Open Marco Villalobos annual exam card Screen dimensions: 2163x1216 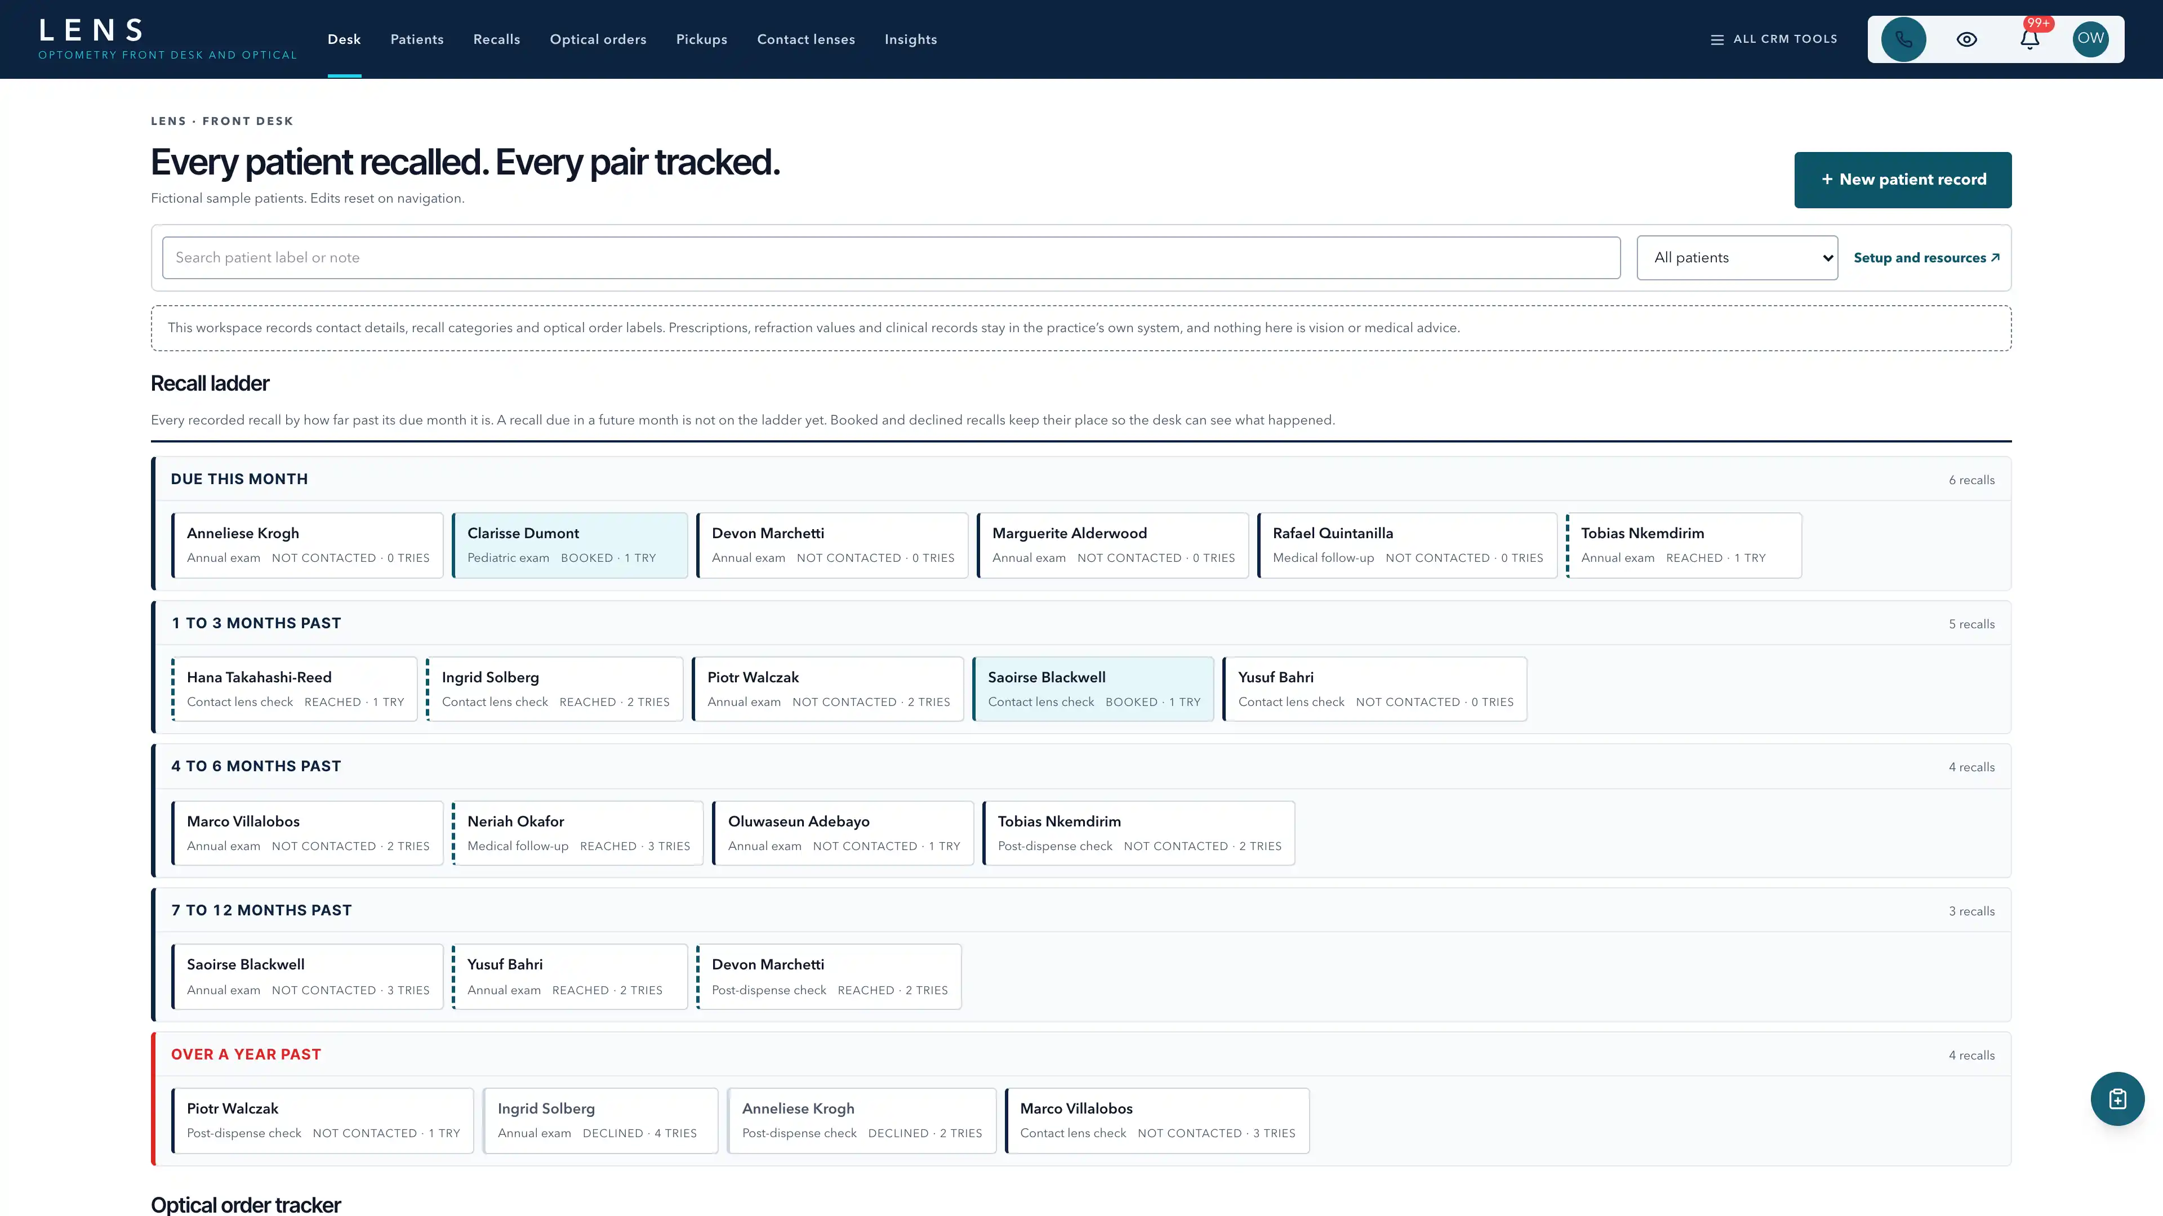coord(308,833)
